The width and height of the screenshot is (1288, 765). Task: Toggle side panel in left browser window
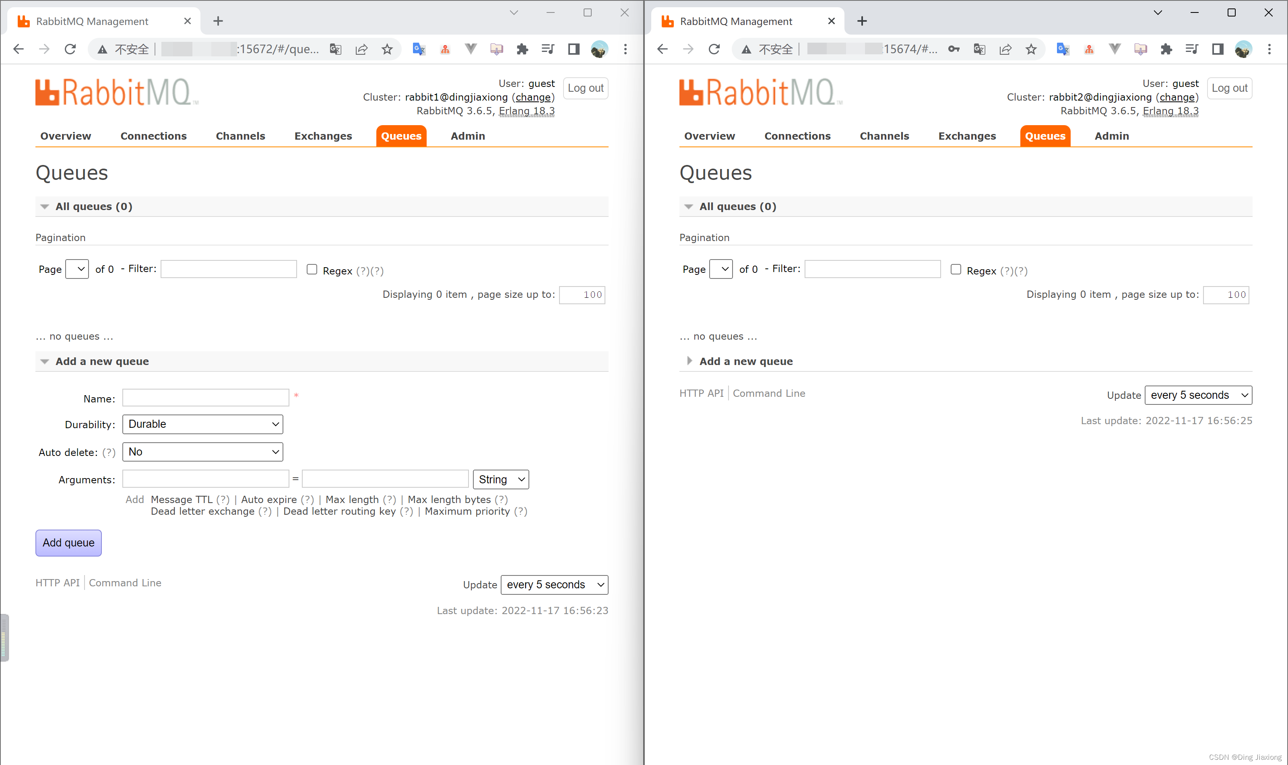(x=574, y=49)
